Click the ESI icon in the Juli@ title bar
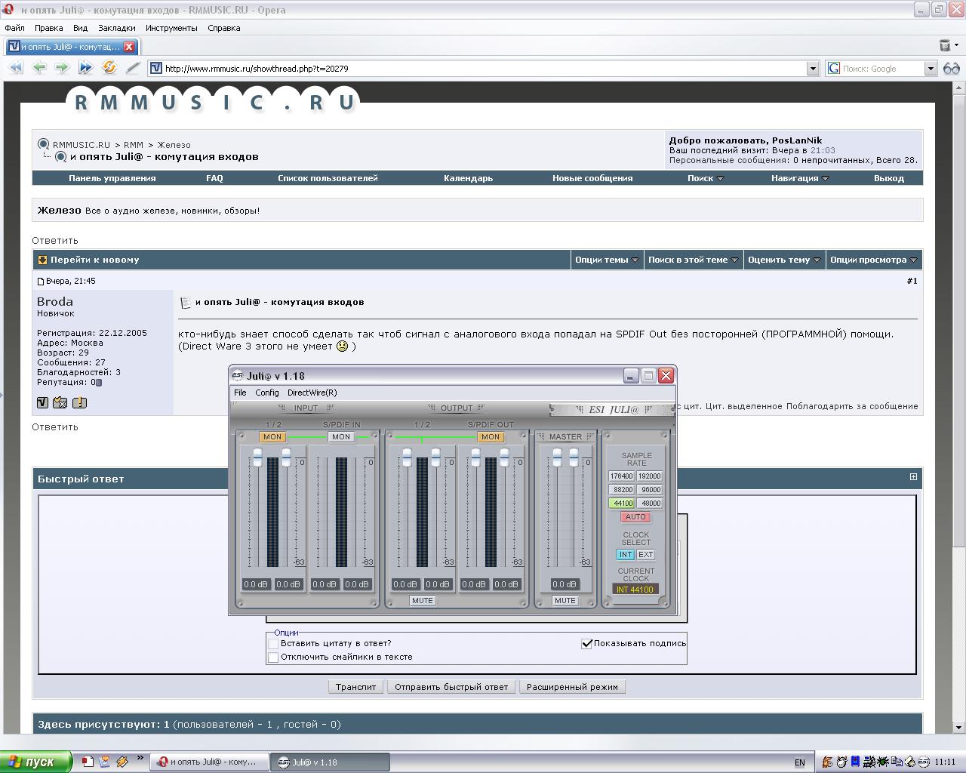This screenshot has height=773, width=966. point(238,376)
